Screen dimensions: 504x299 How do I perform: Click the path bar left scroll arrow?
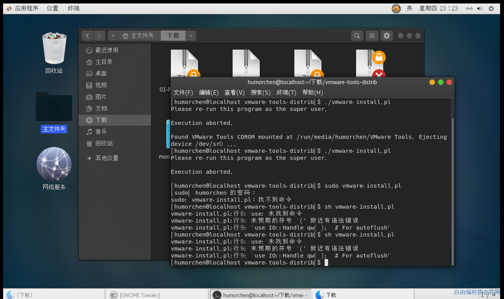[x=113, y=36]
